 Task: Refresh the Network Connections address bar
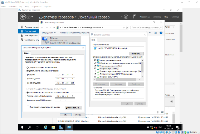(x=127, y=27)
